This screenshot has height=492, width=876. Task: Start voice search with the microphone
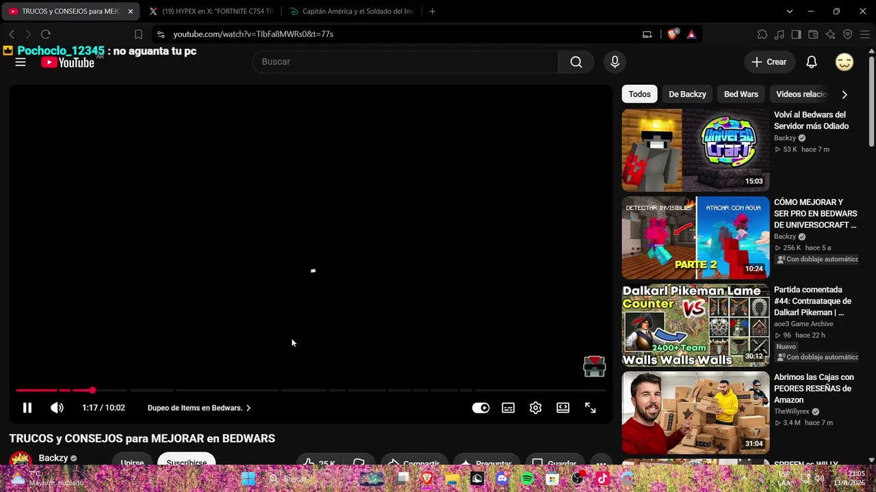[615, 61]
